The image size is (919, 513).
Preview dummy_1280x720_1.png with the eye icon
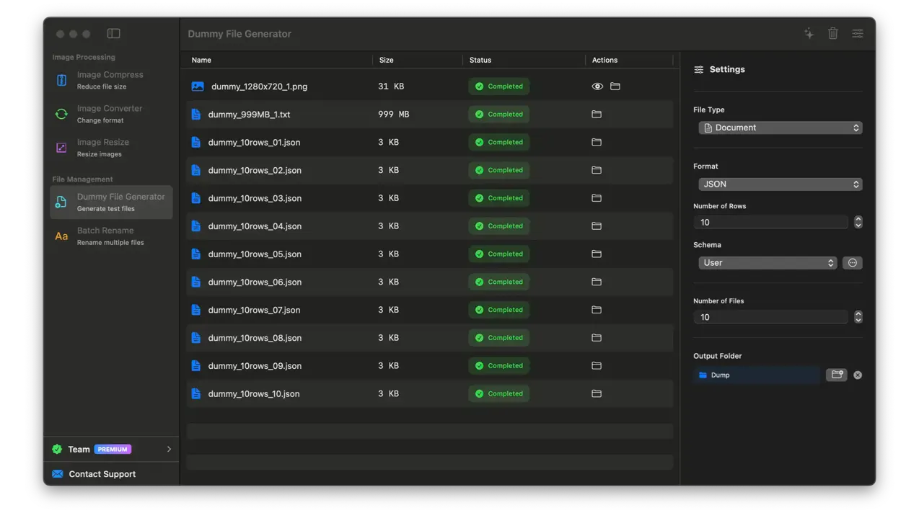(597, 86)
